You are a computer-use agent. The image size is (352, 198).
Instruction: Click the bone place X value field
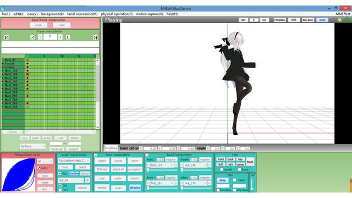[150, 148]
